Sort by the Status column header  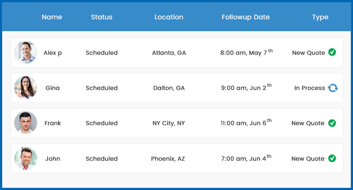pos(102,17)
